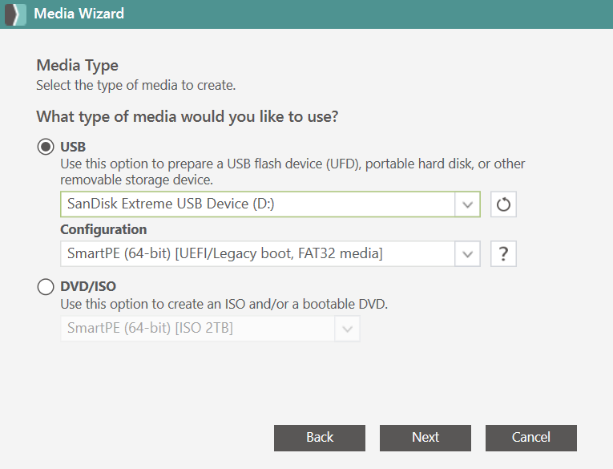
Task: Select the DVD/ISO radio button
Action: [46, 287]
